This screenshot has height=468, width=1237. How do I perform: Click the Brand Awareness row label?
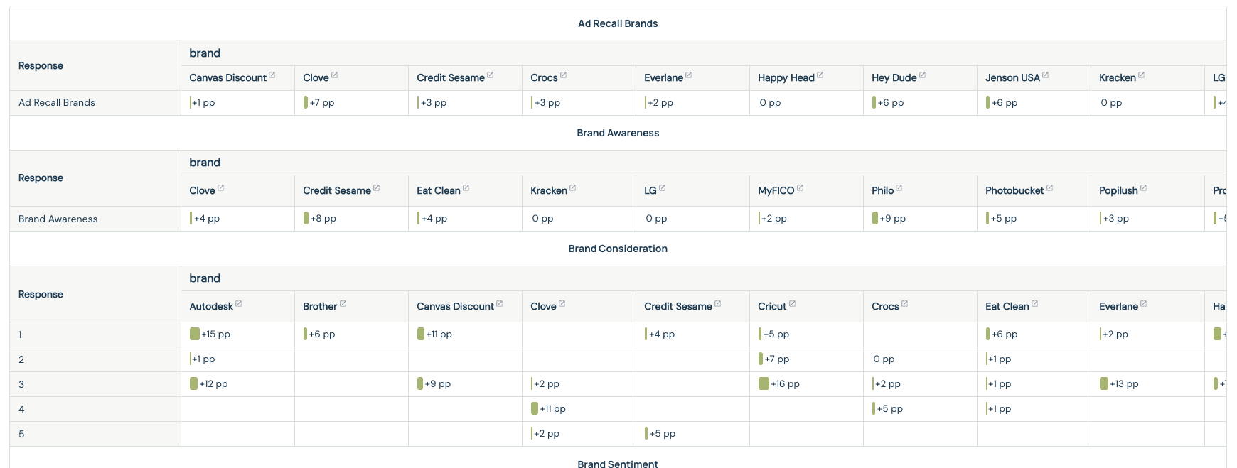coord(58,219)
